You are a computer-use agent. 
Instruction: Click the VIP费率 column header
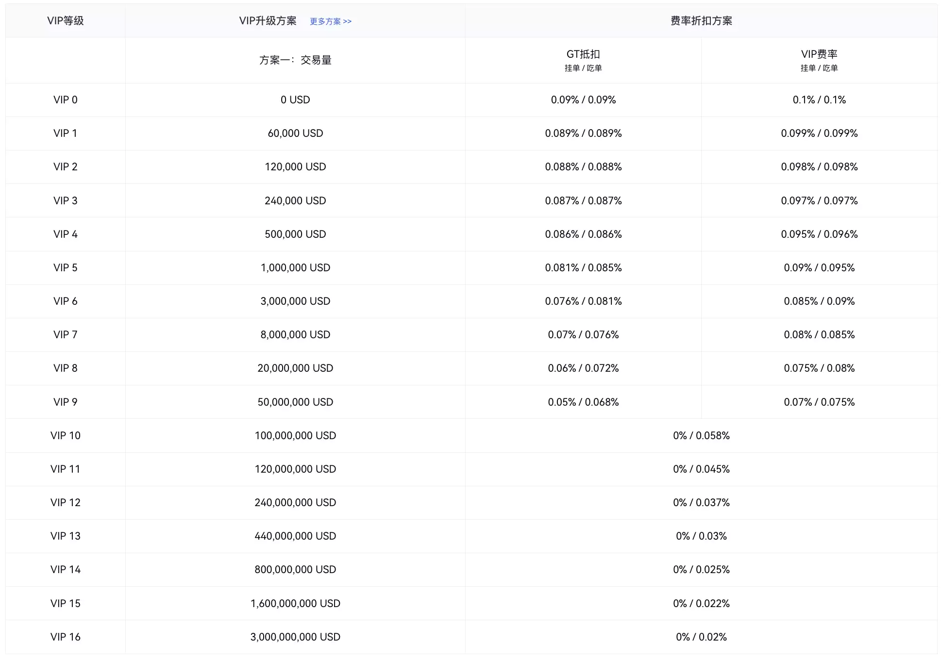819,54
